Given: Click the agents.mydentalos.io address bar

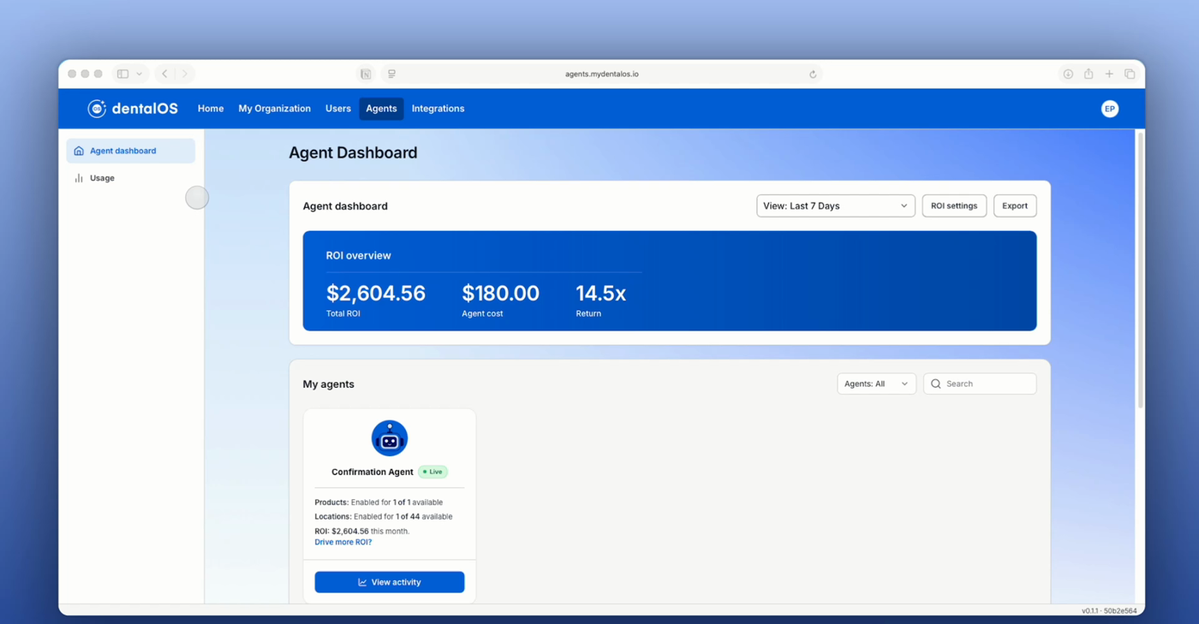Looking at the screenshot, I should point(602,74).
